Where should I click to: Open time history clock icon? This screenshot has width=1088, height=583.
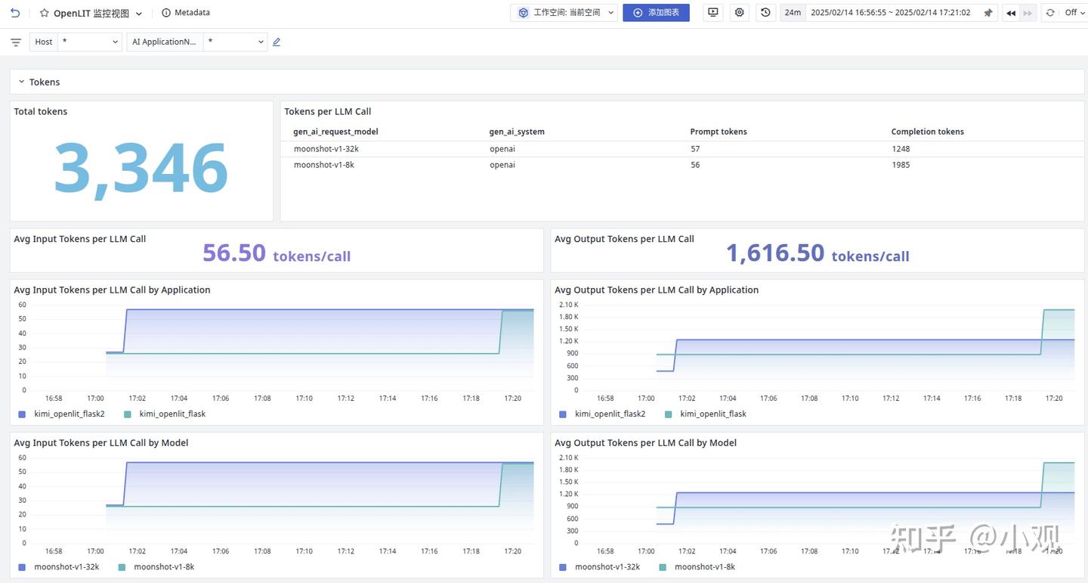coord(765,13)
